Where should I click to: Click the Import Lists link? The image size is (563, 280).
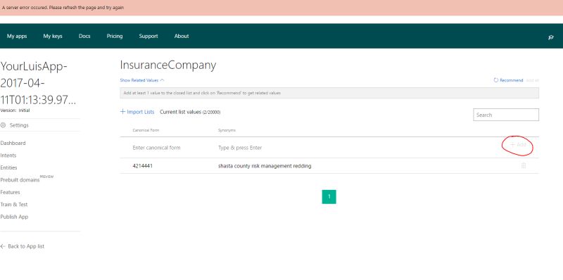140,112
